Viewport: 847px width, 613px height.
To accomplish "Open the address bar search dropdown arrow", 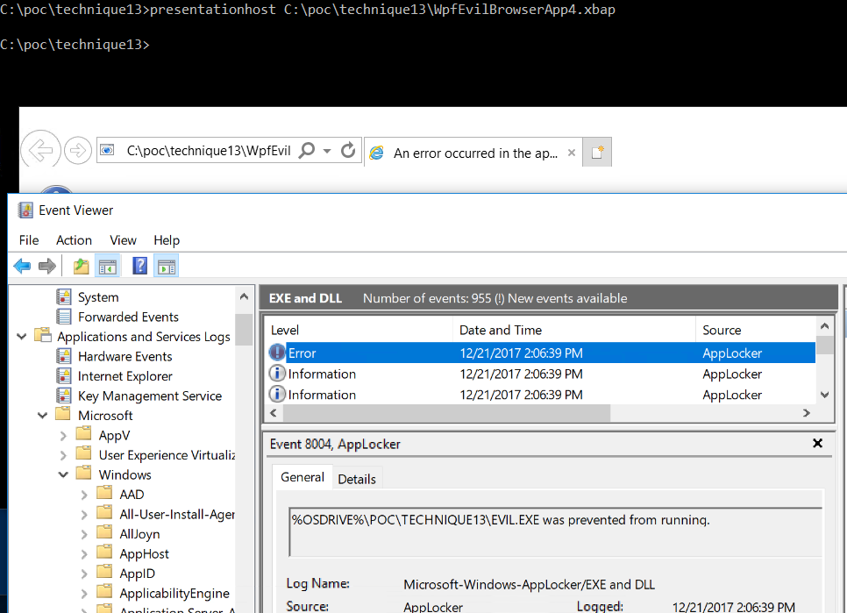I will point(327,151).
